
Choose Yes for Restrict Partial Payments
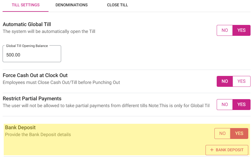[241, 105]
